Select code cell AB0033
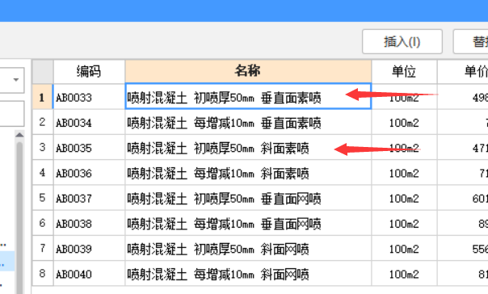The height and width of the screenshot is (294, 488). pos(89,98)
